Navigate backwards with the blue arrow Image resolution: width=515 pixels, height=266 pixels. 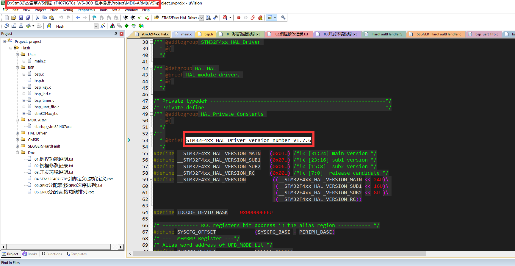click(x=78, y=18)
